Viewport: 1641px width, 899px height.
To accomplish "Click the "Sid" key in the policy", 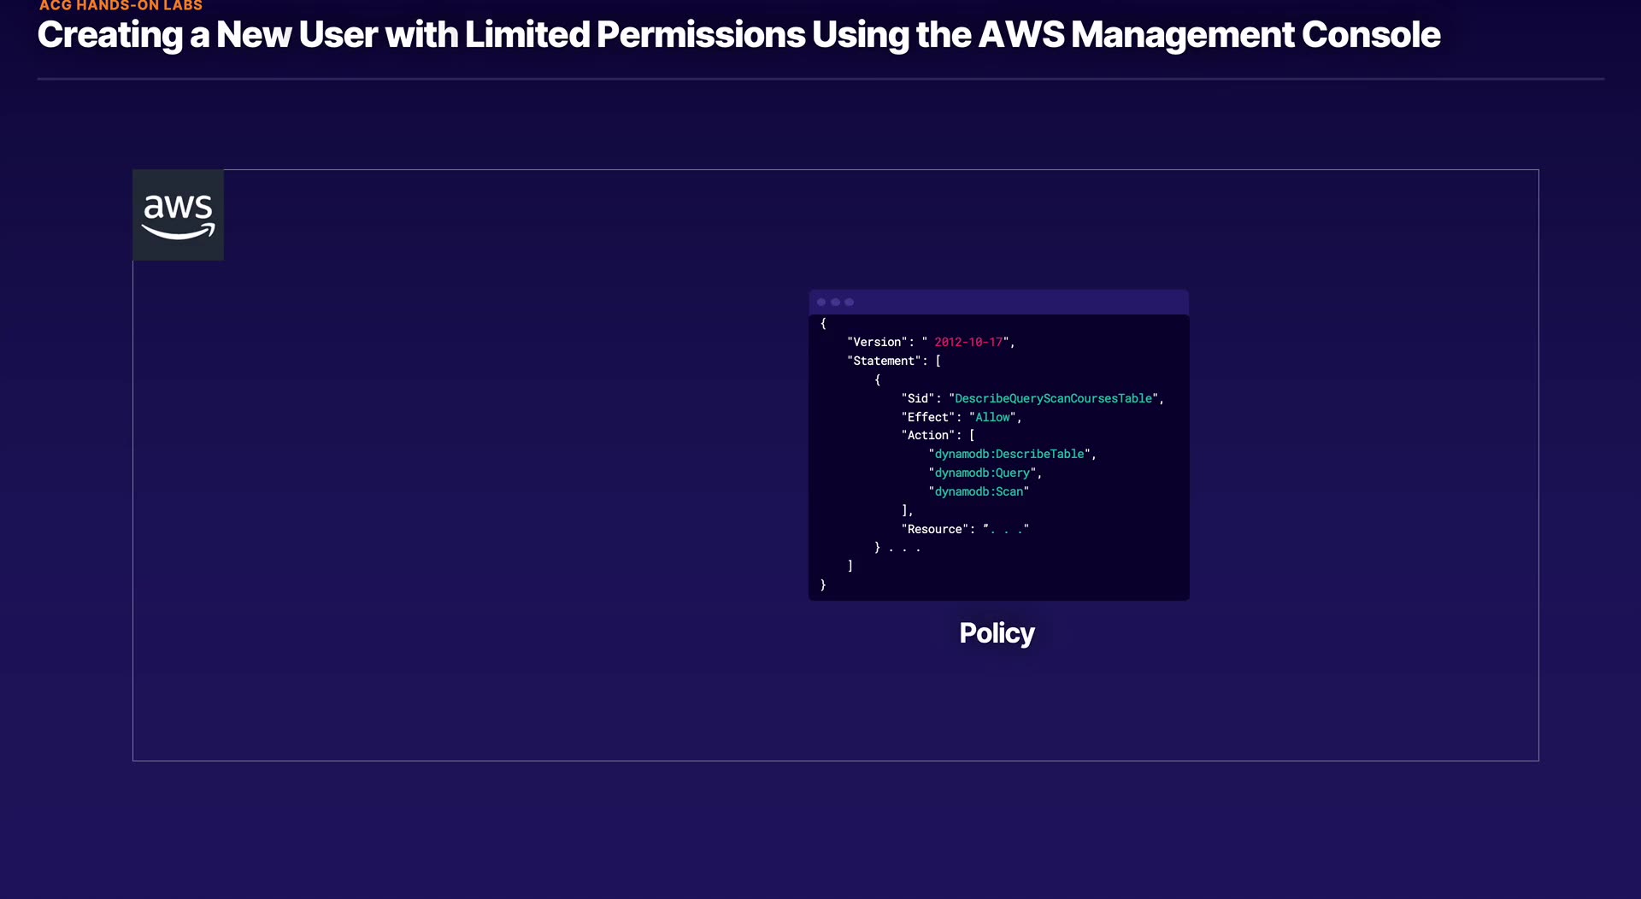I will pos(918,399).
